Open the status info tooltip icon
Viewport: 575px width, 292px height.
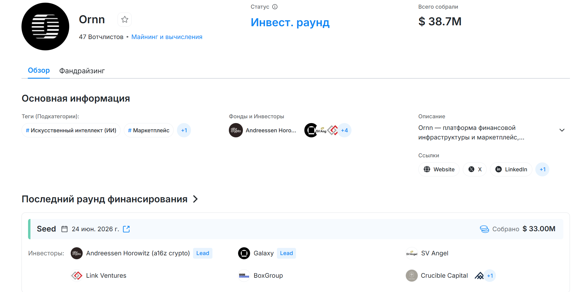click(x=275, y=7)
